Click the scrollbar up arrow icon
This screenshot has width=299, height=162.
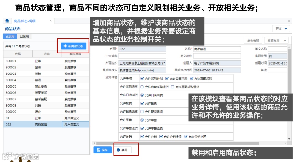tap(289, 47)
